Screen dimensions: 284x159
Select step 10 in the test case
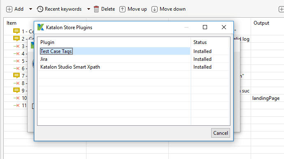[x=20, y=98]
